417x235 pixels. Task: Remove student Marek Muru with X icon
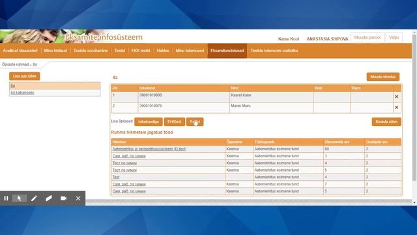coord(397,107)
